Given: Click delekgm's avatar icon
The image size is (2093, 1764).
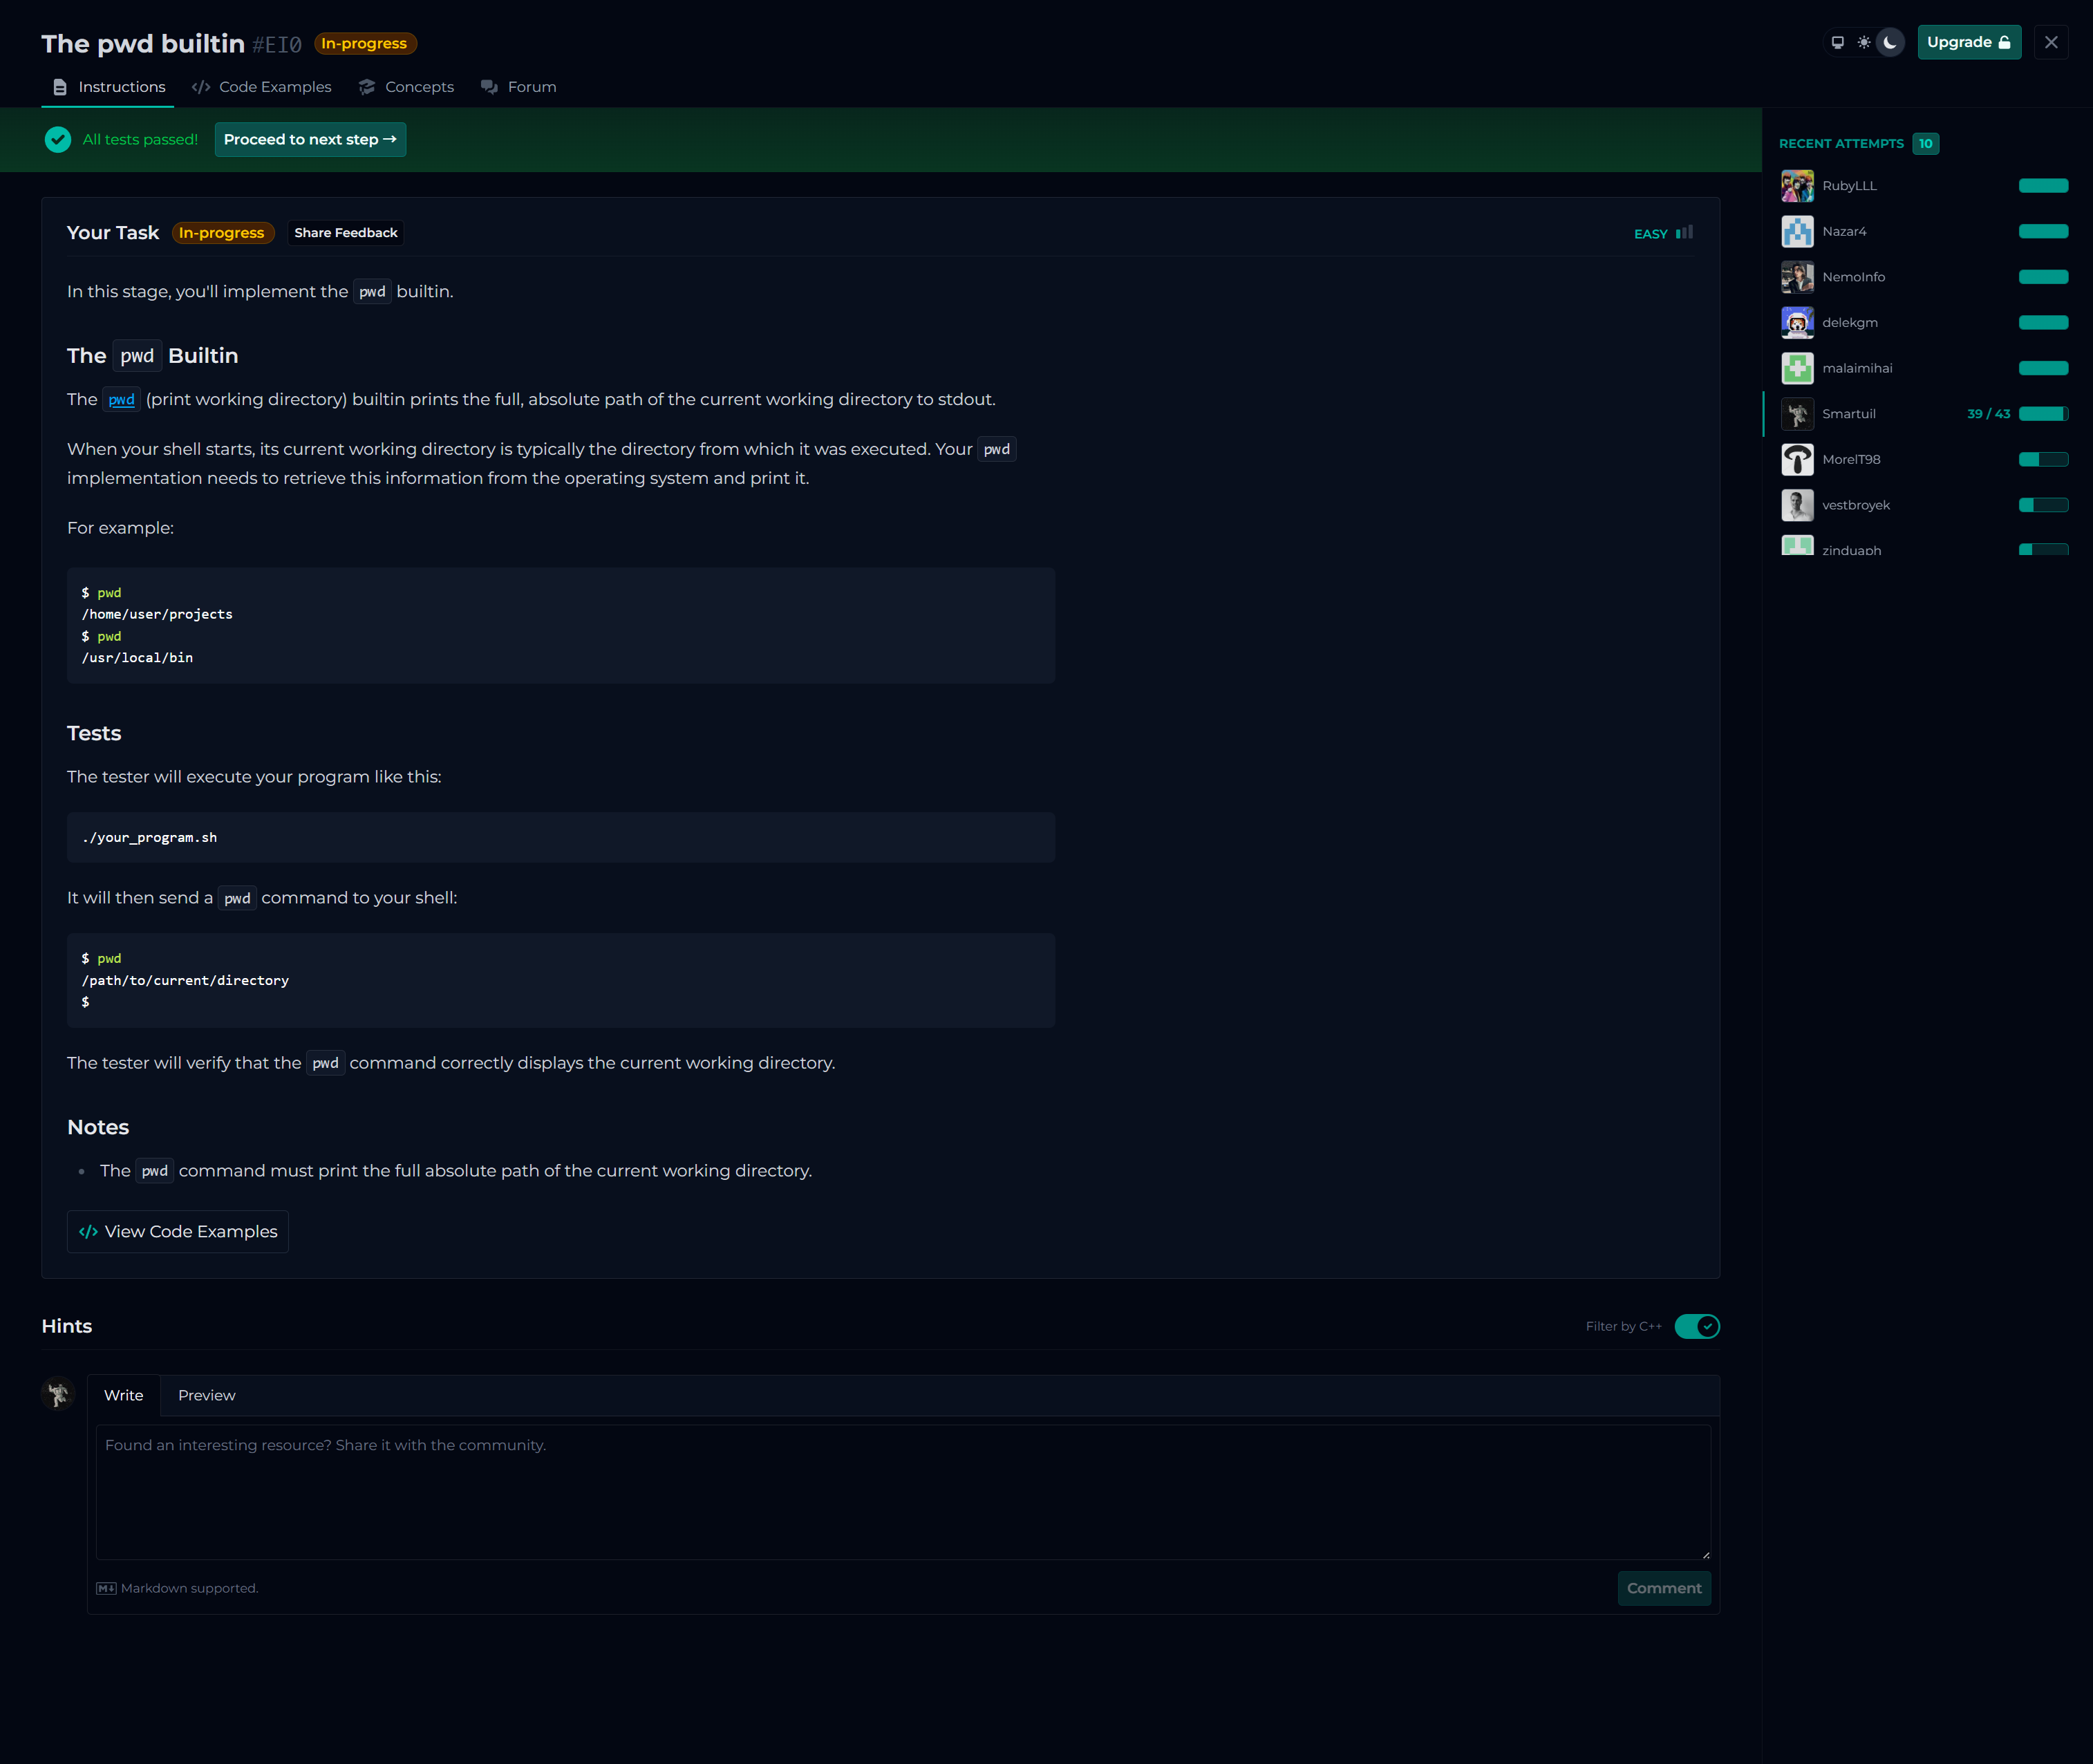Looking at the screenshot, I should (x=1797, y=323).
